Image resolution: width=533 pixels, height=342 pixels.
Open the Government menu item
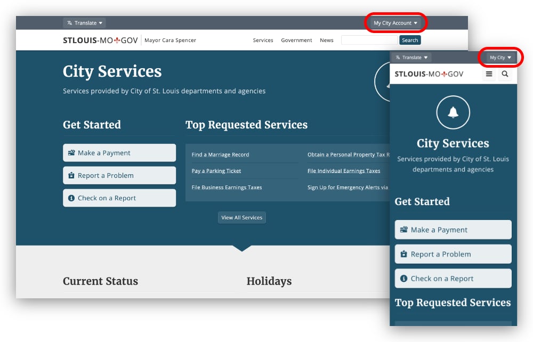point(296,40)
